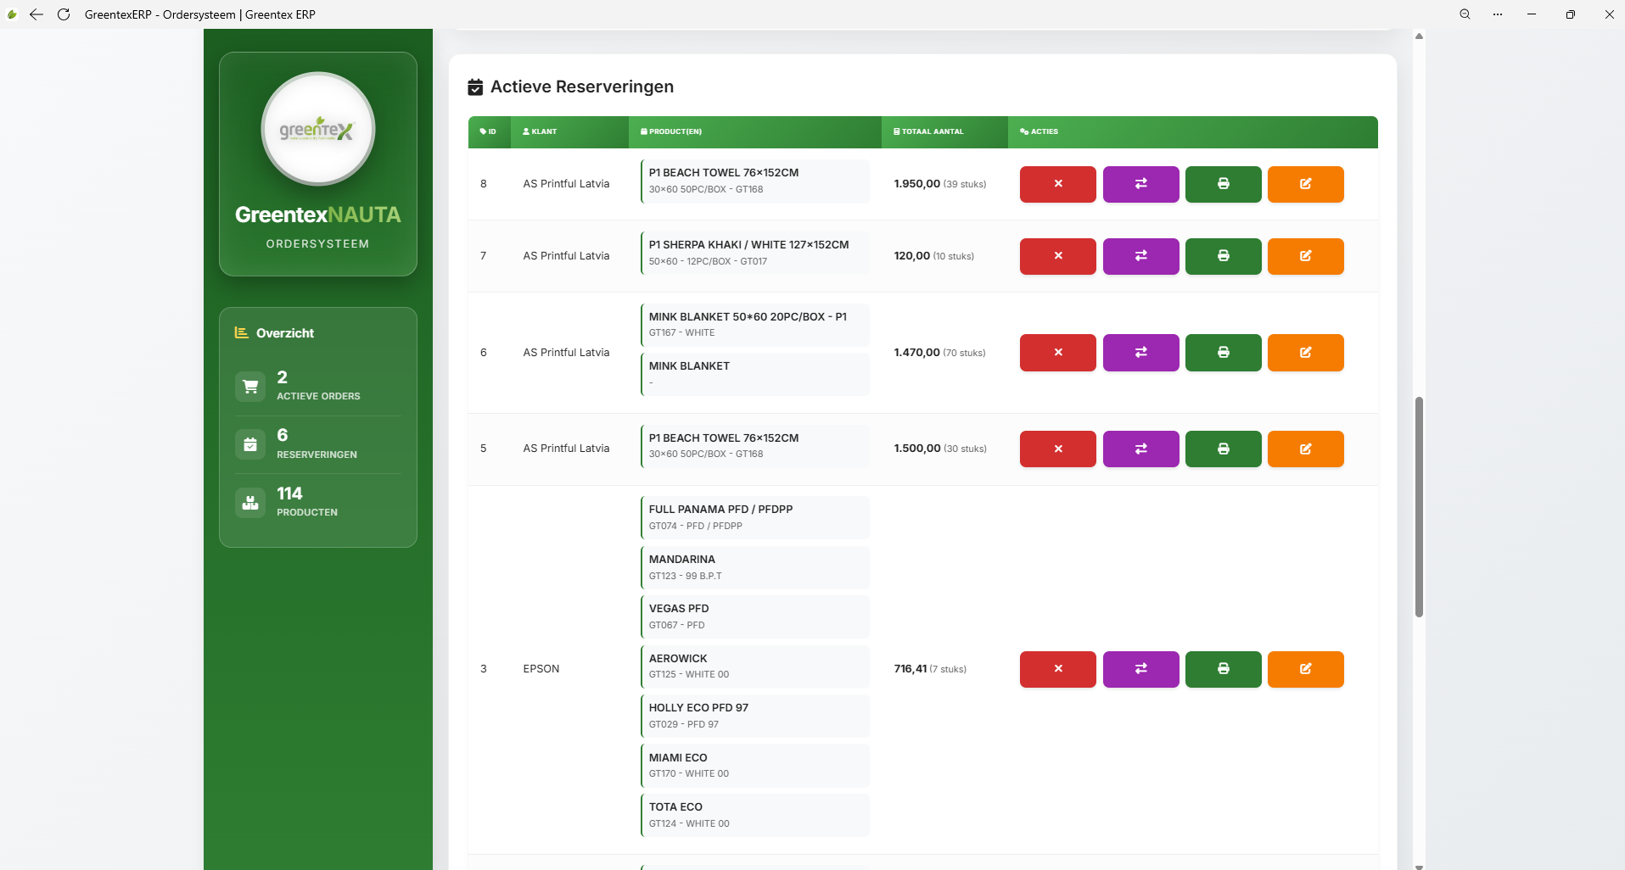Print reservation 8 with green printer button
Viewport: 1625px width, 870px height.
tap(1223, 184)
